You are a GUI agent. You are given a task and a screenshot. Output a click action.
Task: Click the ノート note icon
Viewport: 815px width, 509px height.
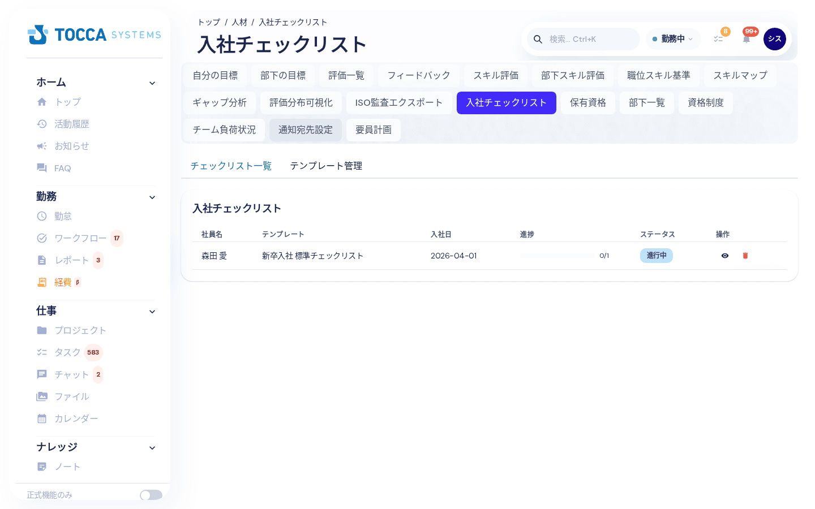coord(42,467)
